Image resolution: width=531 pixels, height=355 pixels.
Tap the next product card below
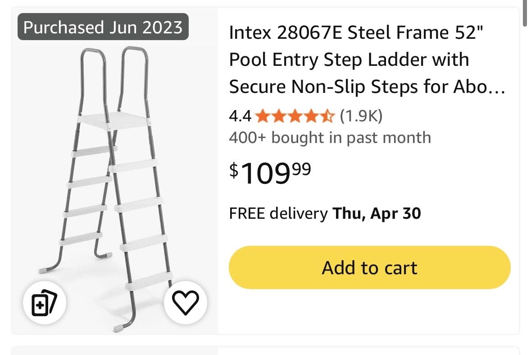click(265, 350)
